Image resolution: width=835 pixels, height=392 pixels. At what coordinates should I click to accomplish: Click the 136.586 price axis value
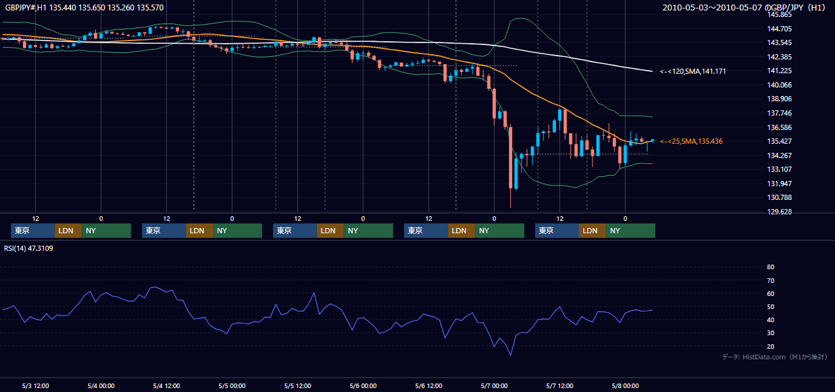coord(779,127)
